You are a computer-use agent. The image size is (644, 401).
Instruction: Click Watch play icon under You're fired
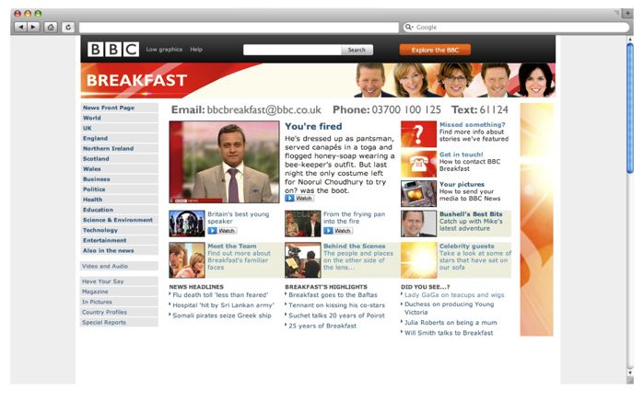(299, 199)
